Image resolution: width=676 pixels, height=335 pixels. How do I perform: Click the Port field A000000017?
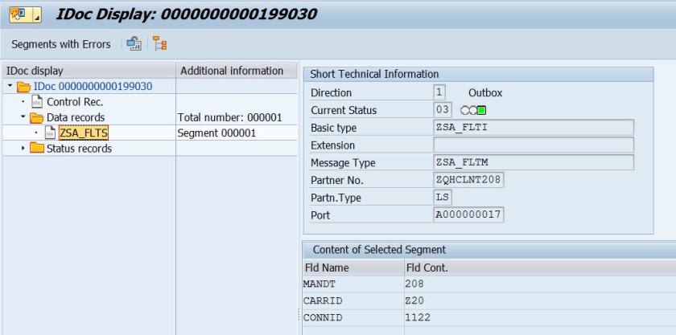(x=468, y=214)
